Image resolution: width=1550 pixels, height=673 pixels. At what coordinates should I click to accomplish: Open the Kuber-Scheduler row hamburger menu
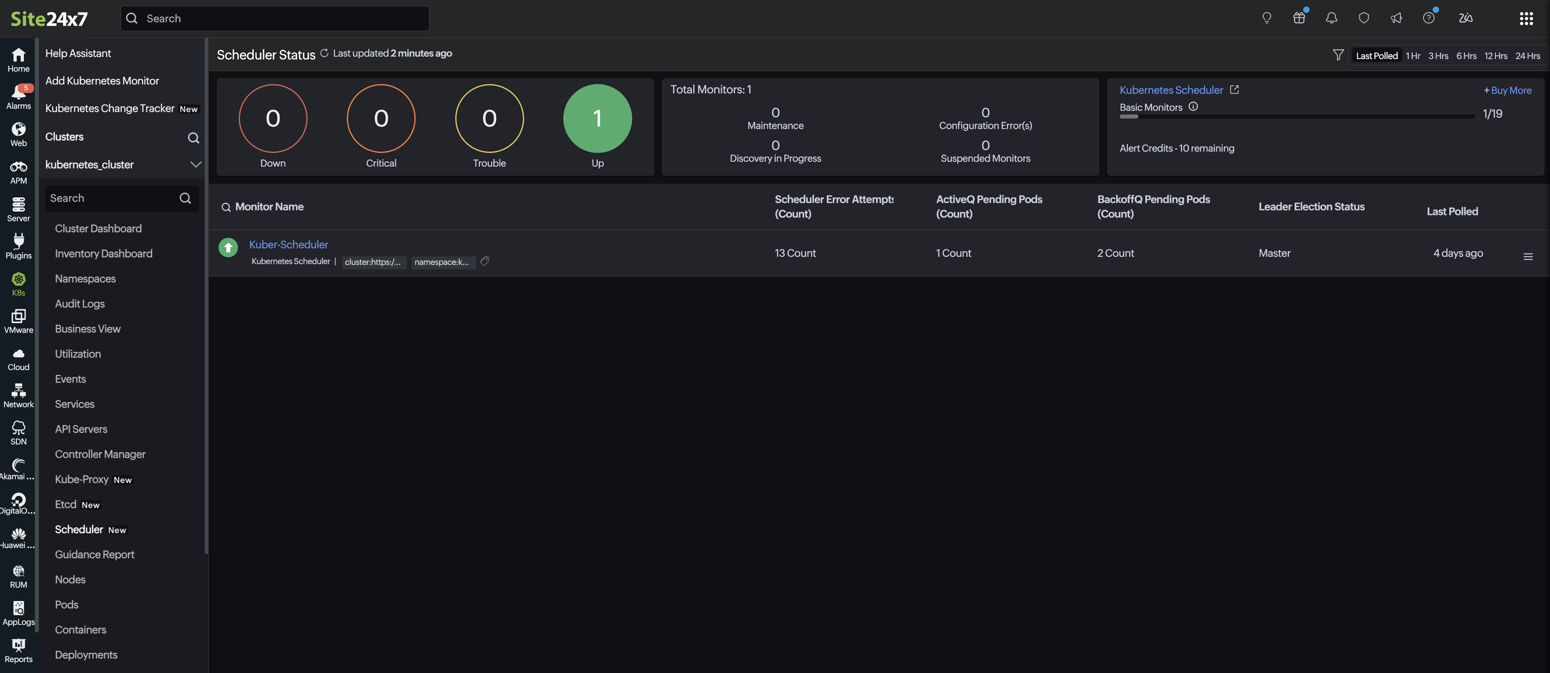coord(1528,257)
